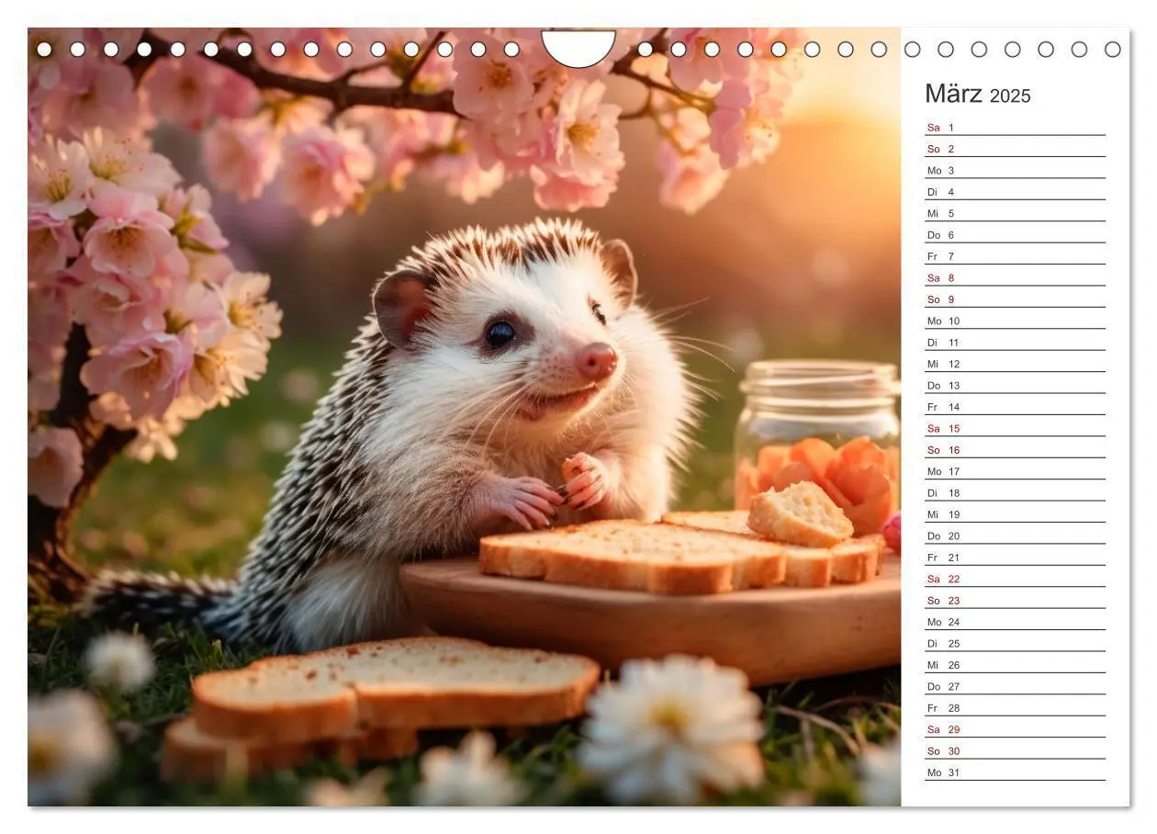Select the 'So 23' calendar row
The image size is (1157, 834).
point(1015,600)
